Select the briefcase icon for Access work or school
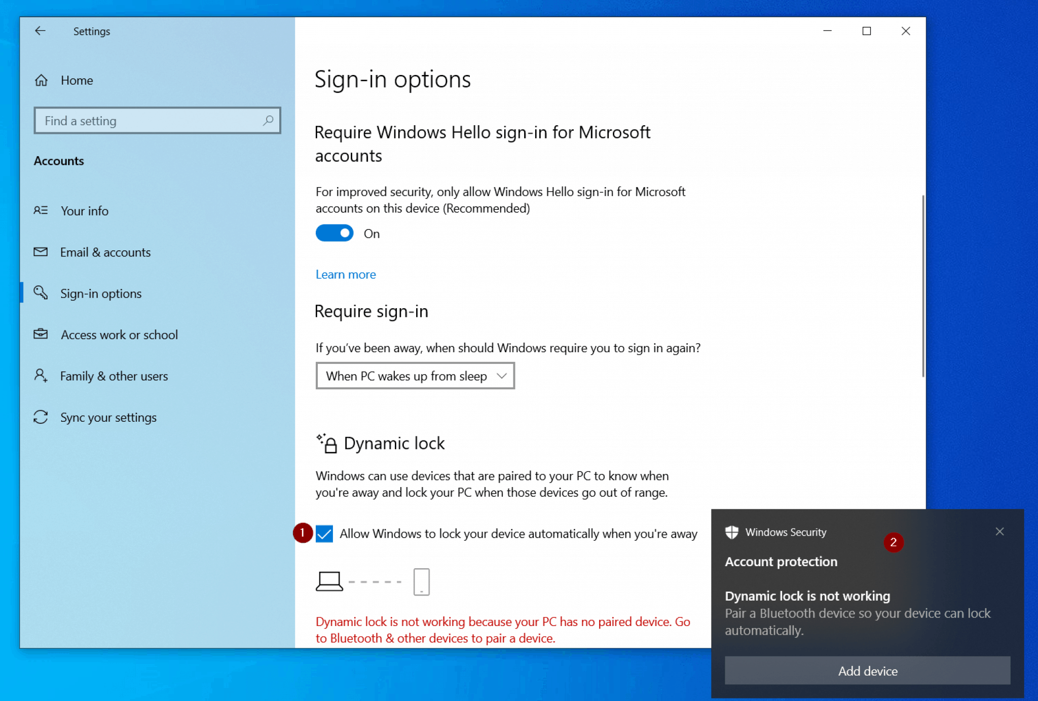 coord(41,334)
